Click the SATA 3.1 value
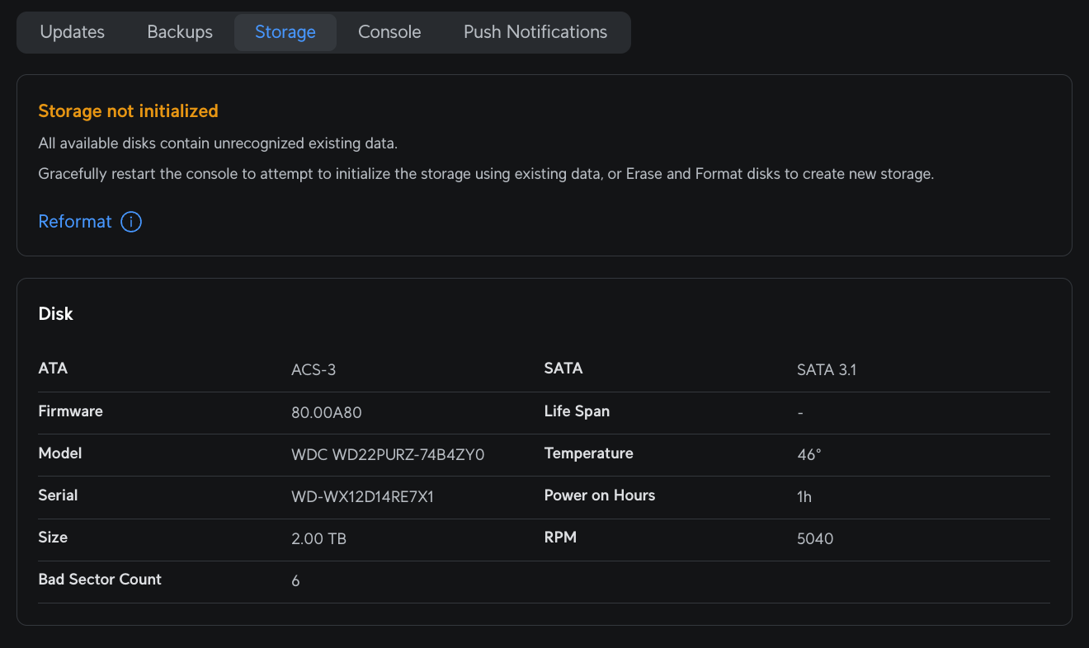 click(x=827, y=370)
